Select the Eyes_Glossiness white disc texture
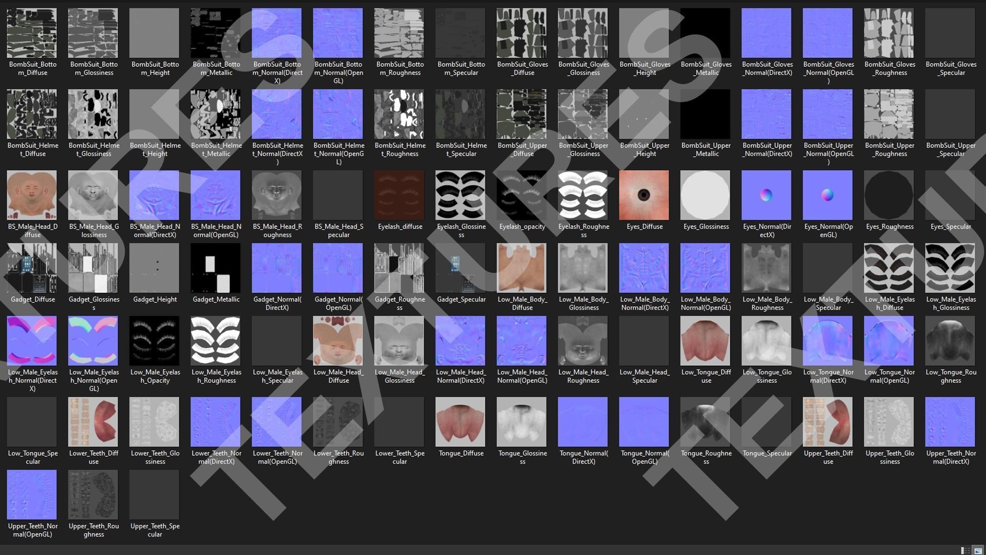This screenshot has width=986, height=555. (x=705, y=195)
